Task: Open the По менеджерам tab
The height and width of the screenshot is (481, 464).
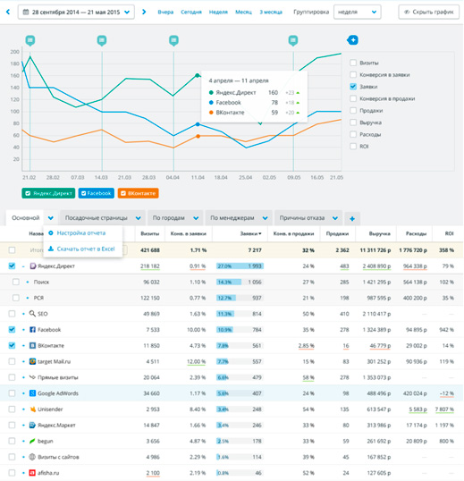Action: coord(232,218)
